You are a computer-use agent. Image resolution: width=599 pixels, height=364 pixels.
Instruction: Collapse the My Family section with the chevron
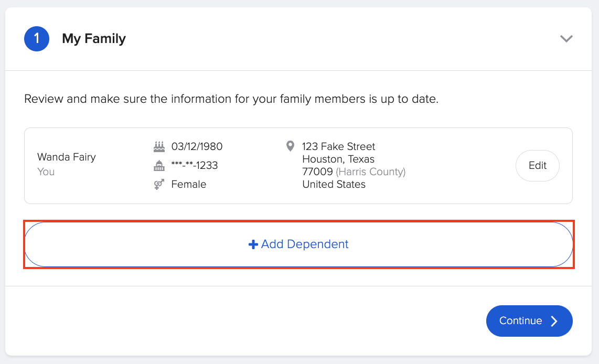coord(566,38)
